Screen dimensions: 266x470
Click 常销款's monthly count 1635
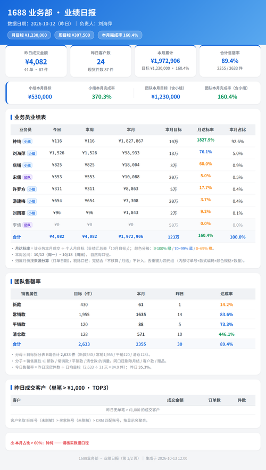pos(141,315)
